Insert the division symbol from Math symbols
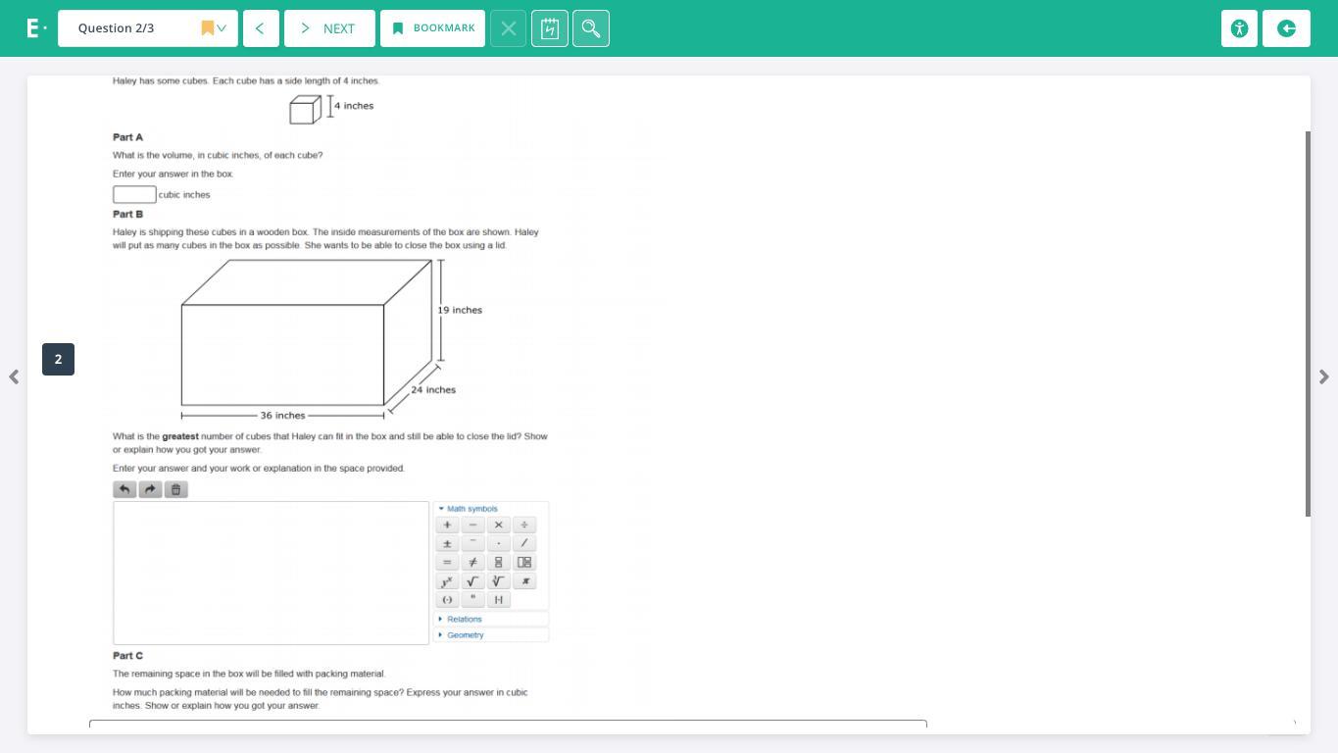This screenshot has height=753, width=1338. pos(524,525)
